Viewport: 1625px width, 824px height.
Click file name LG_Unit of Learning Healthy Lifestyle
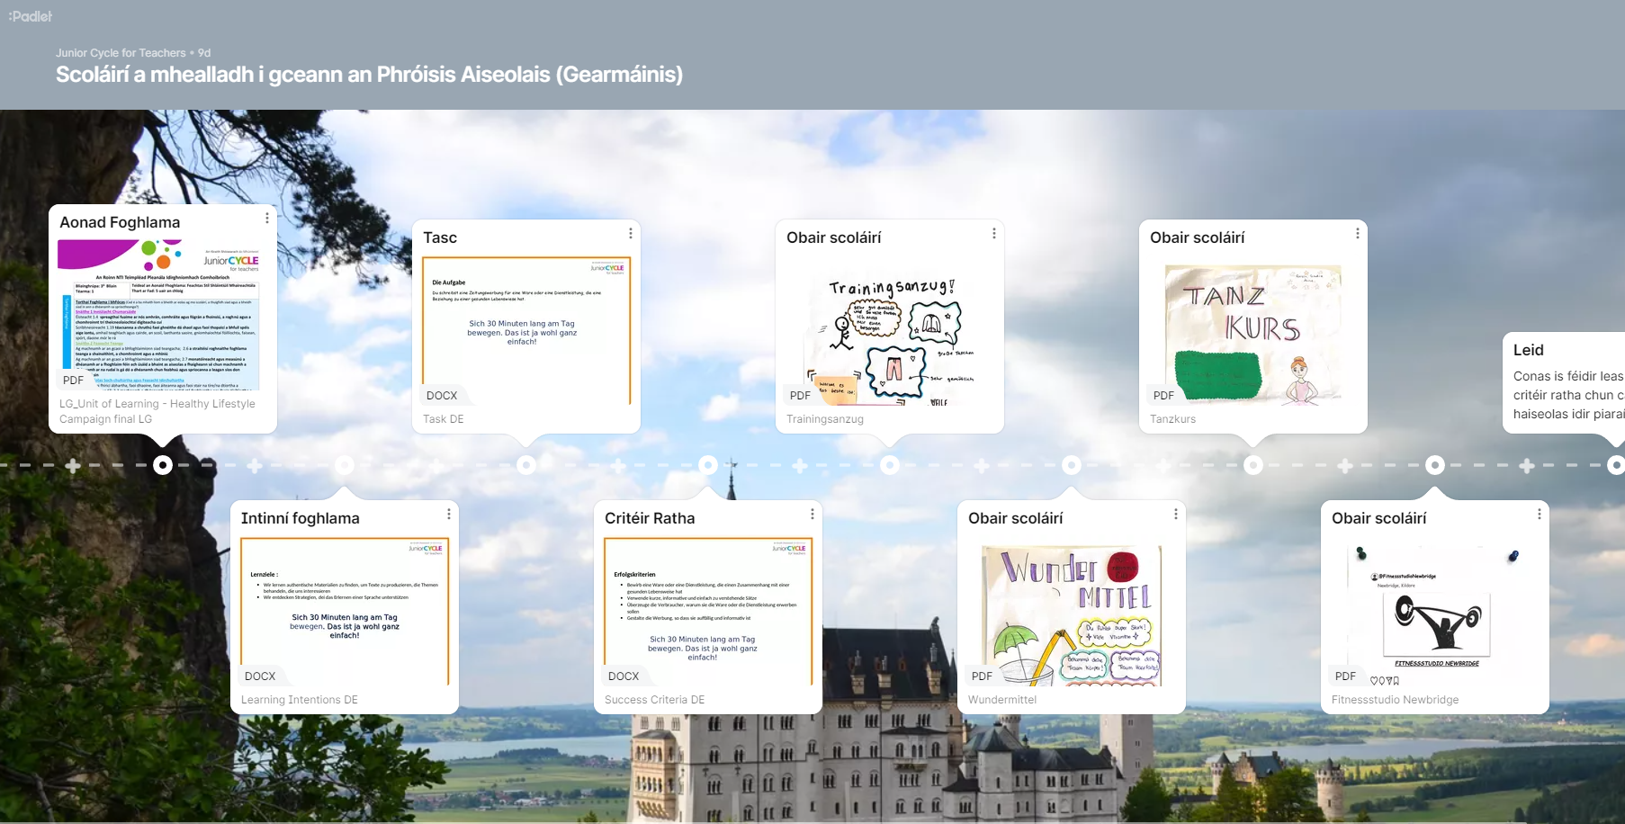pyautogui.click(x=157, y=411)
